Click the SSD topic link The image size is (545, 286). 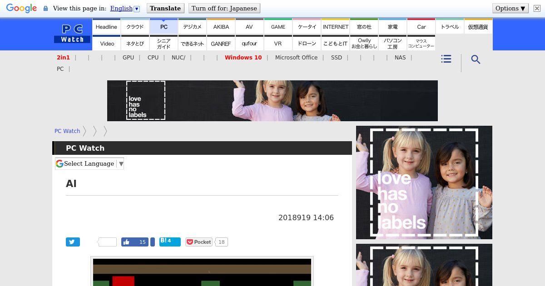coord(337,58)
